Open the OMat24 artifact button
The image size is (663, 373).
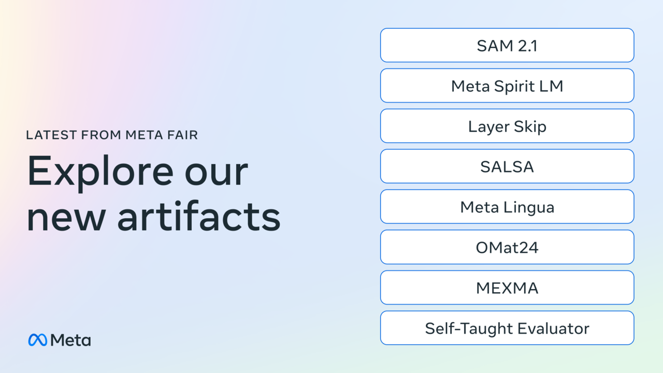pyautogui.click(x=507, y=248)
